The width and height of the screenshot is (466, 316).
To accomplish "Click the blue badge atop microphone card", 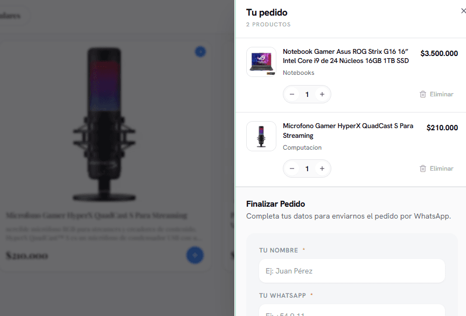I will pyautogui.click(x=200, y=52).
